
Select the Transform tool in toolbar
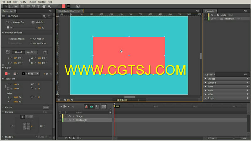point(11,6)
